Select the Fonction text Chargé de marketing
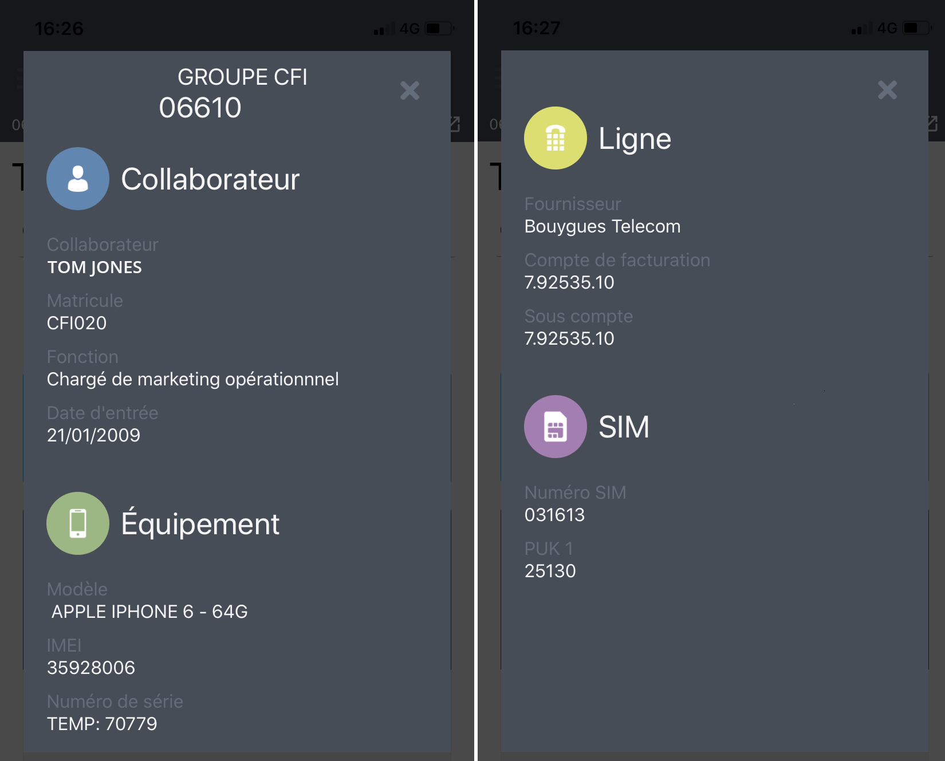The image size is (945, 761). point(192,380)
